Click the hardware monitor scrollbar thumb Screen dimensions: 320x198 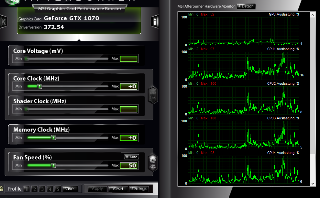[x=313, y=86]
